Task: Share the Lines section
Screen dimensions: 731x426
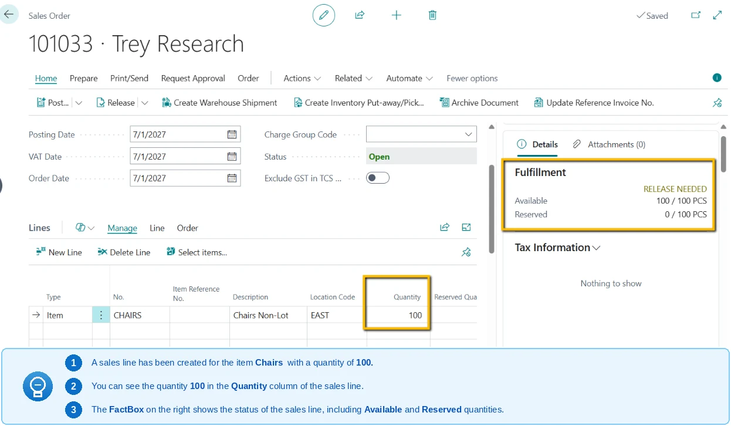Action: [445, 228]
